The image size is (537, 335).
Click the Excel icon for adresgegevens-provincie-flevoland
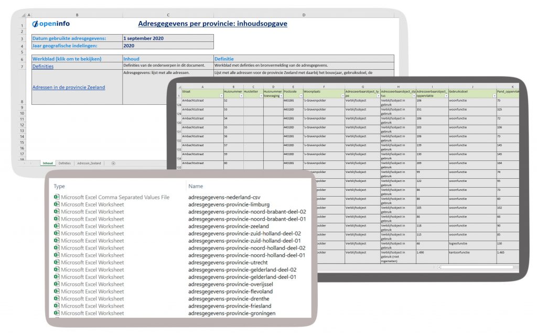tap(57, 291)
